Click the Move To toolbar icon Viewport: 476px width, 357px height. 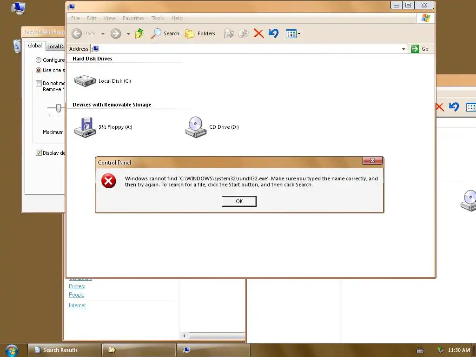[229, 33]
